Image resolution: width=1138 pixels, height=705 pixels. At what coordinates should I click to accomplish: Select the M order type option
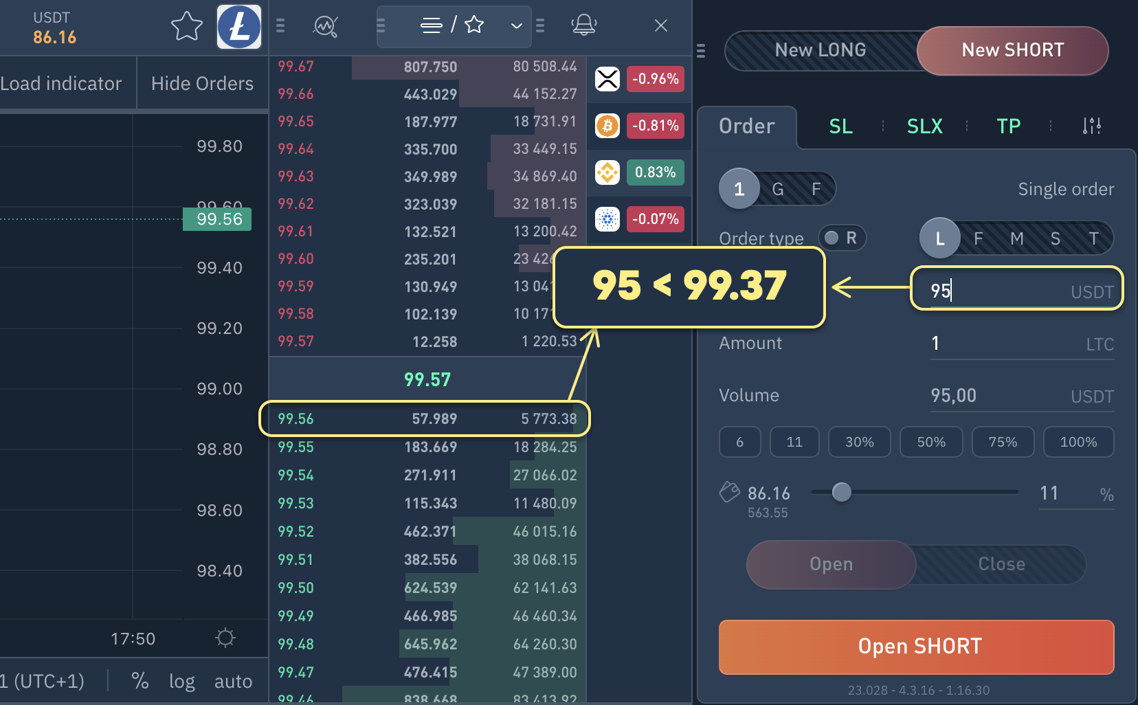tap(1017, 238)
